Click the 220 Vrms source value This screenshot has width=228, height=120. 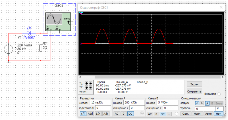(x=25, y=45)
